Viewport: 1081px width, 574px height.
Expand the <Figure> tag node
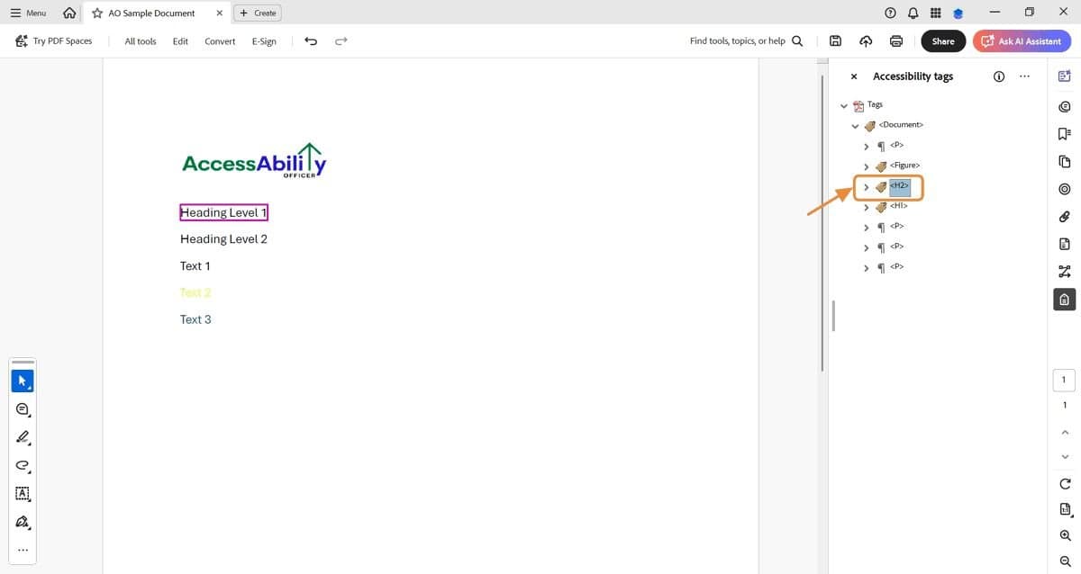pos(866,166)
